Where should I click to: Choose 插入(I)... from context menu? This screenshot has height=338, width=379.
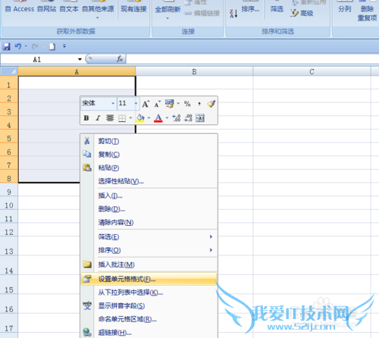point(149,196)
